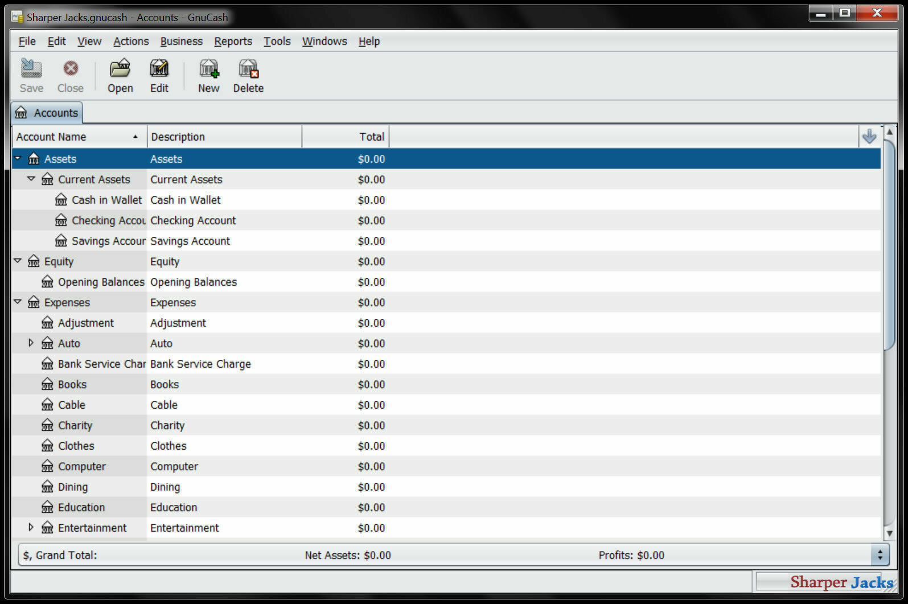Select the Cash in Wallet account name
The width and height of the screenshot is (908, 604).
[x=106, y=200]
